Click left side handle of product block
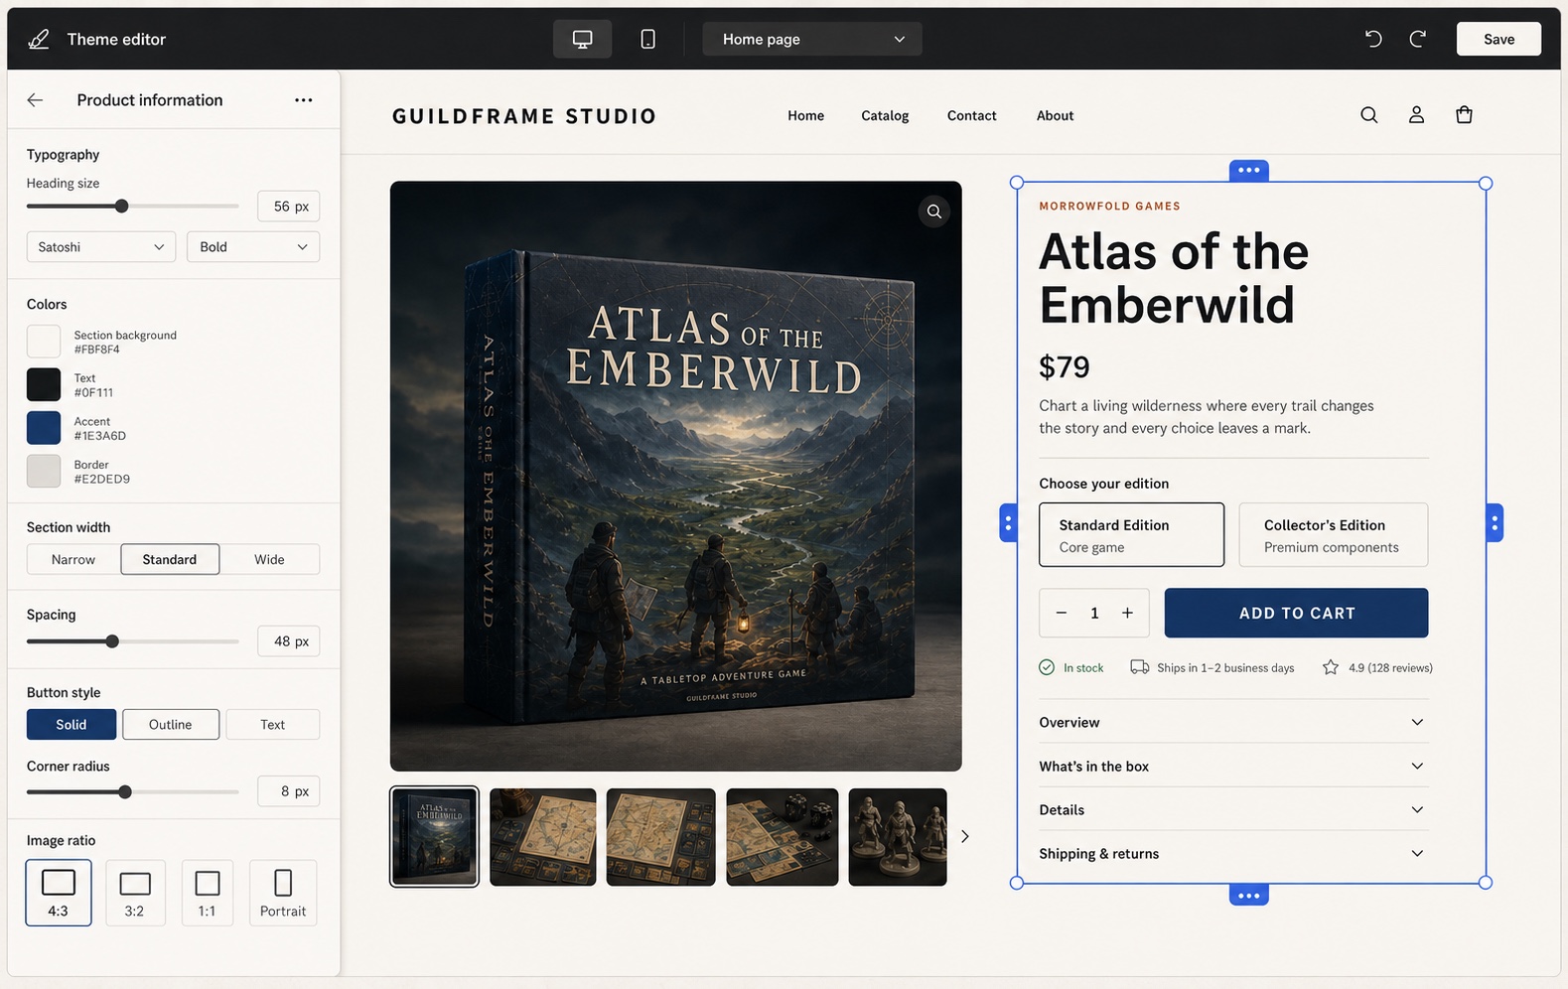Viewport: 1568px width, 989px height. [x=1008, y=523]
